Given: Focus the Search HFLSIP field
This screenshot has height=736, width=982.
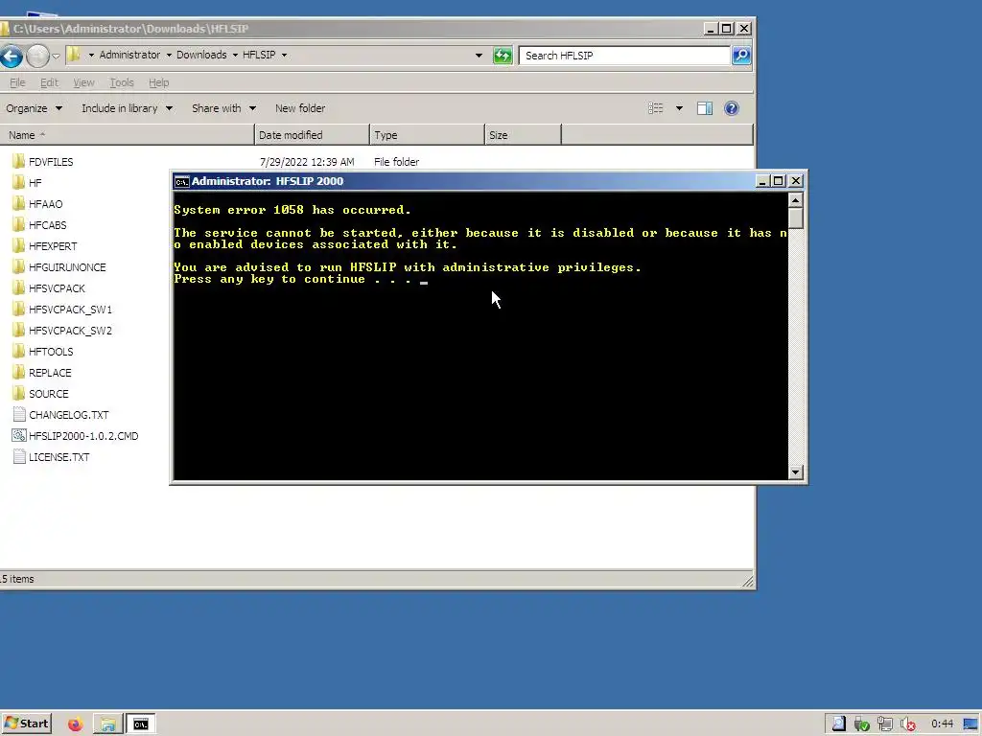Looking at the screenshot, I should pos(624,55).
